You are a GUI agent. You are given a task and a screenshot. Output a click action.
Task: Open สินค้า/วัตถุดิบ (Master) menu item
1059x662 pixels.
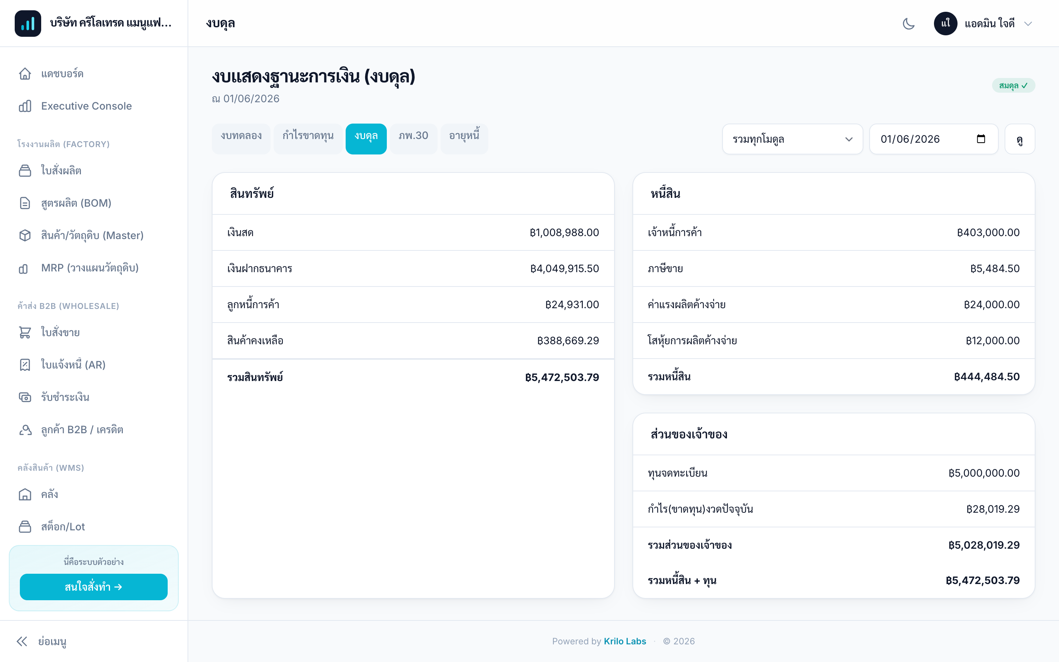point(94,235)
